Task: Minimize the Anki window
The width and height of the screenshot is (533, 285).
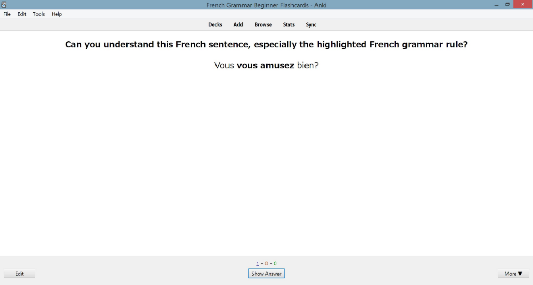Action: pos(497,5)
